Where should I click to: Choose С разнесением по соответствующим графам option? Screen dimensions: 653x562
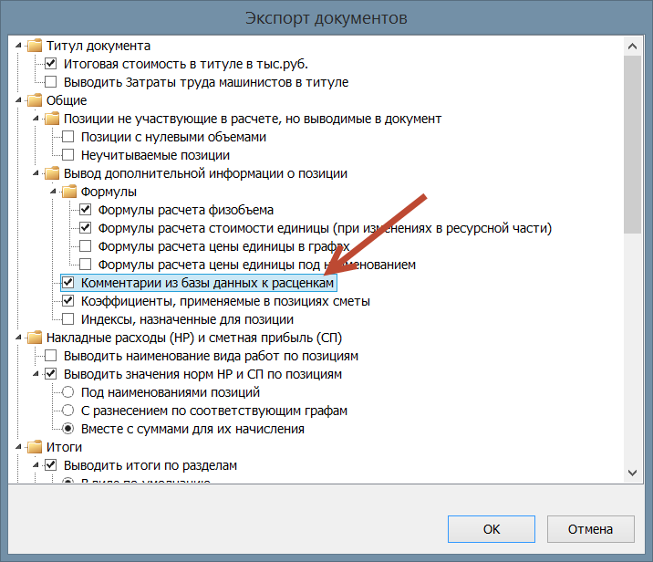(68, 411)
